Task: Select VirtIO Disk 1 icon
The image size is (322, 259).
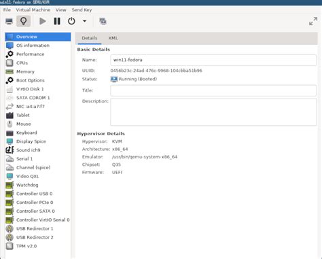Action: pos(10,89)
